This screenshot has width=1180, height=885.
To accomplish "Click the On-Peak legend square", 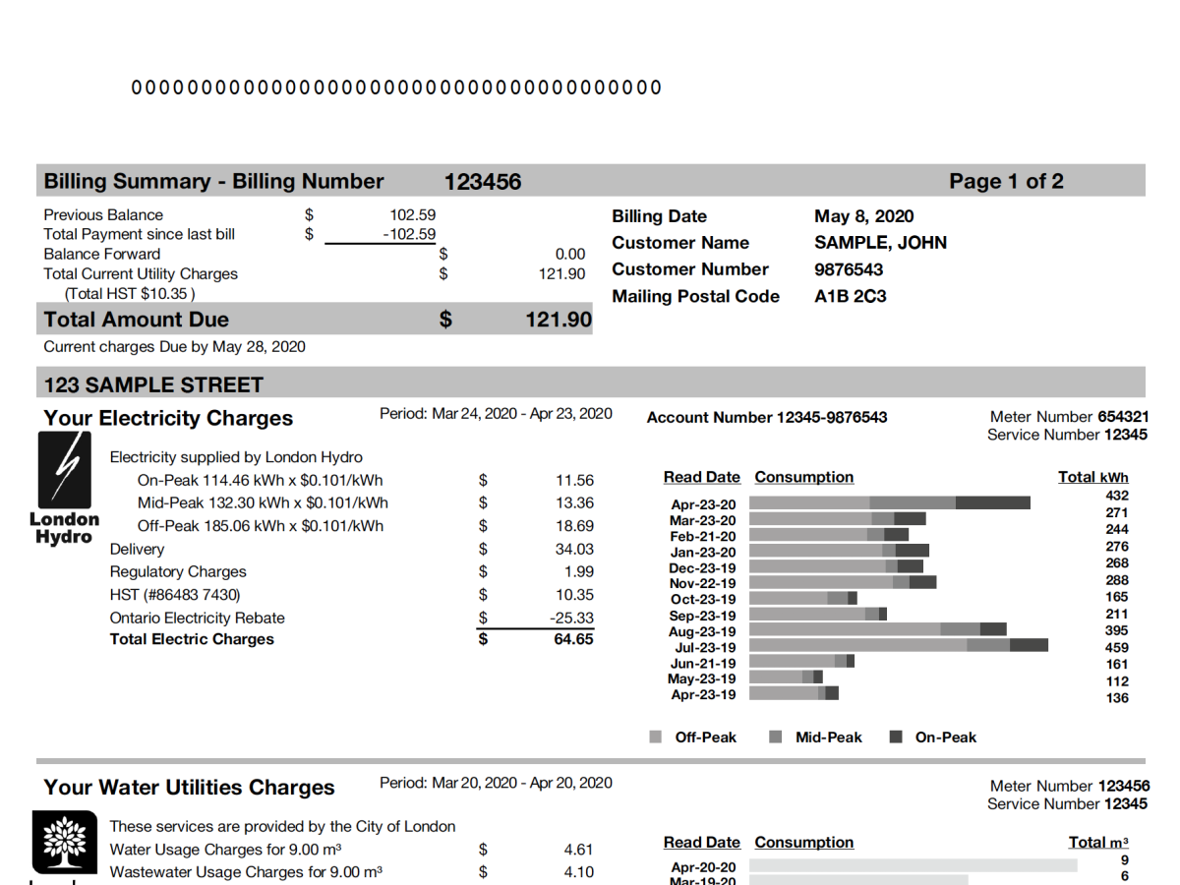I will pos(896,736).
